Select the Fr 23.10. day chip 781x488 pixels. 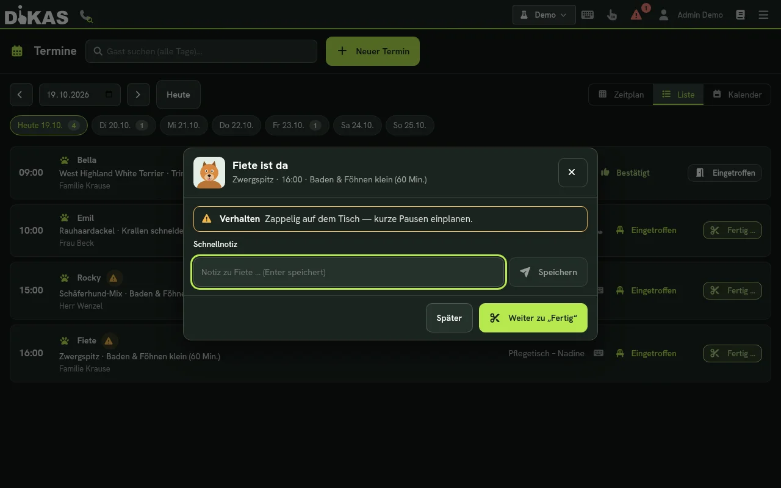[297, 125]
